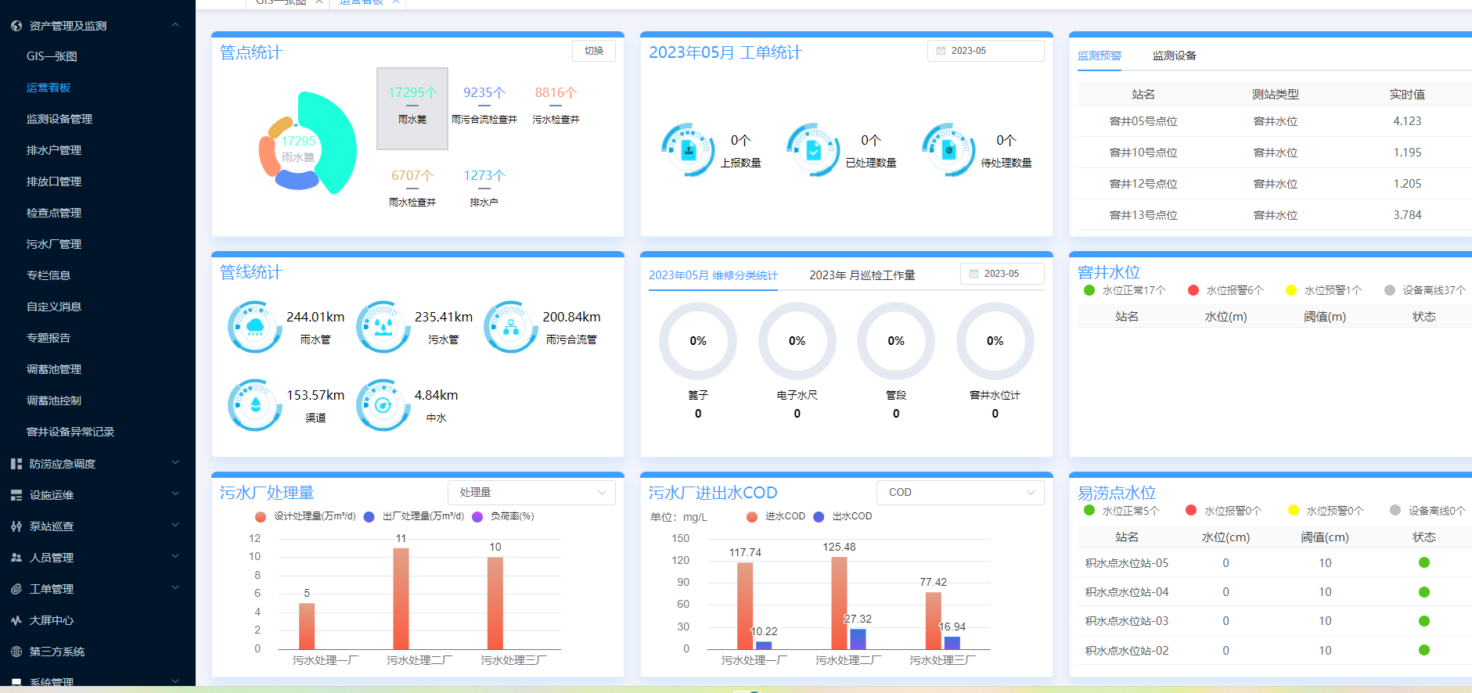The height and width of the screenshot is (693, 1472).
Task: Select the 2023年05月 维修分类统计 tab
Action: click(713, 275)
